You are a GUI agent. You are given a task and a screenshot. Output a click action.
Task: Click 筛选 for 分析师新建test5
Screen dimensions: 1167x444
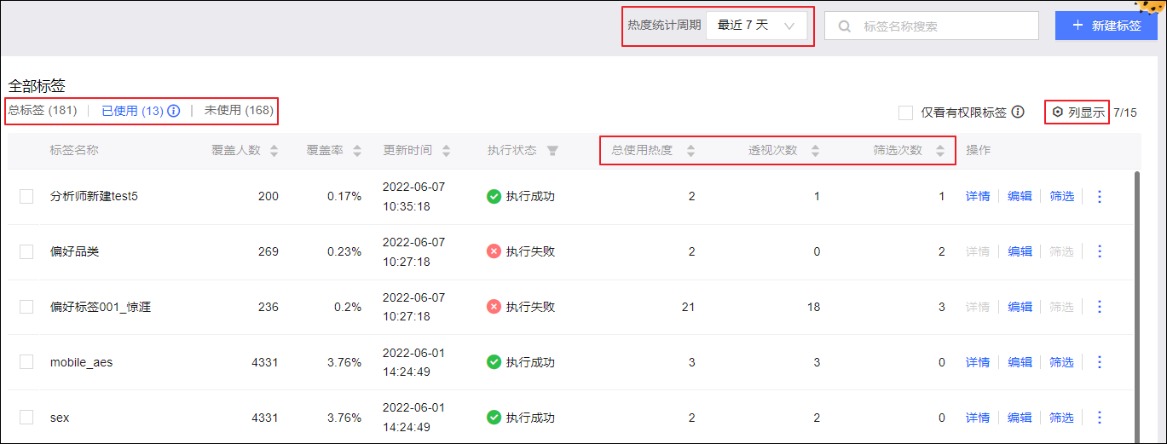1061,197
